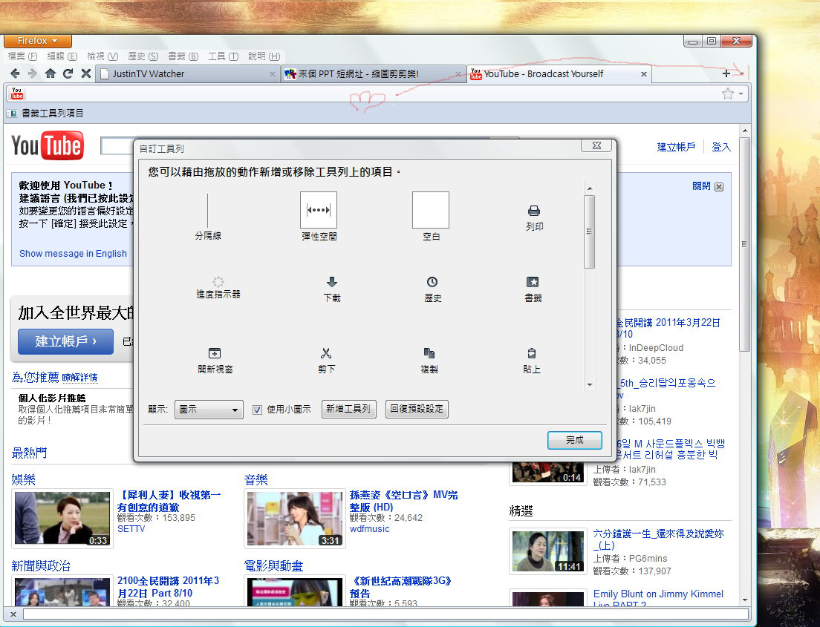
Task: Open the 音樂 category link
Action: click(x=256, y=479)
